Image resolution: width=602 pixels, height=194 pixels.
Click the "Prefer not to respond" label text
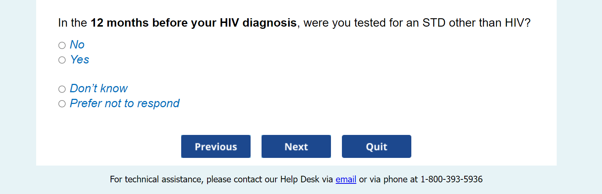tap(125, 104)
